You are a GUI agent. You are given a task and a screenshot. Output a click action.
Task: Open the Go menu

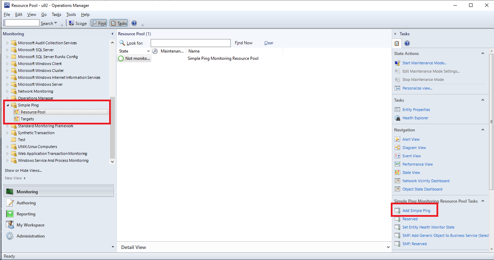(44, 15)
